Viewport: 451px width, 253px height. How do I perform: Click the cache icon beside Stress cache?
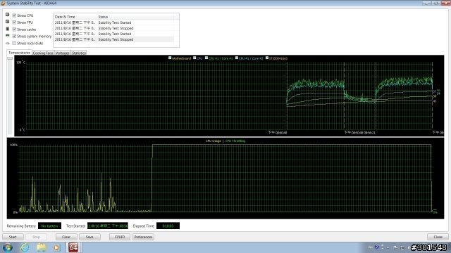point(8,29)
